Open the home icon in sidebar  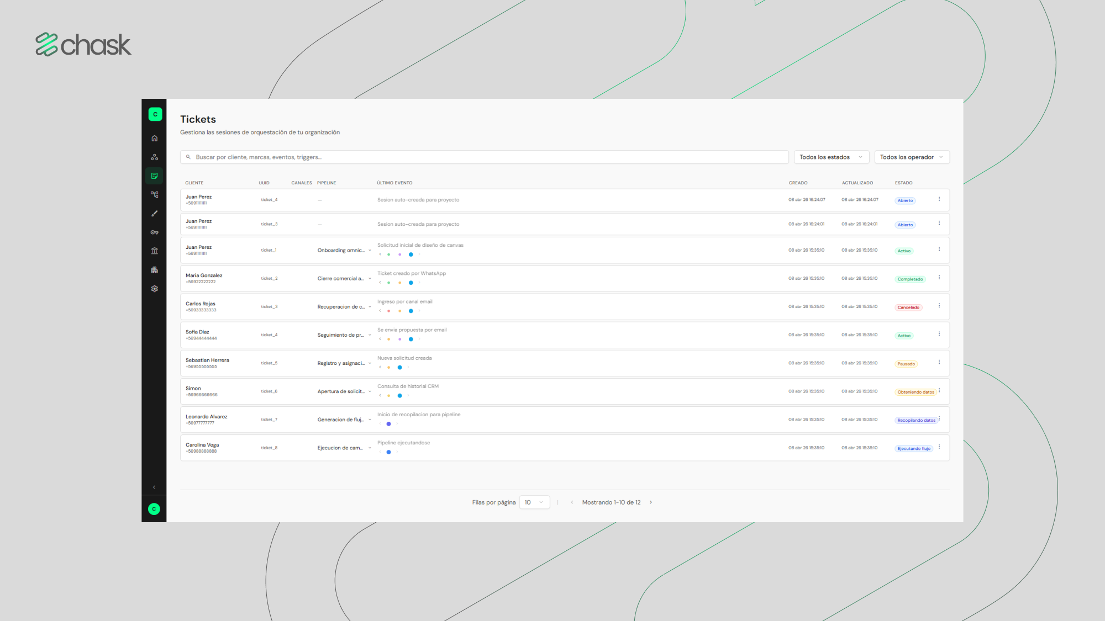click(155, 139)
